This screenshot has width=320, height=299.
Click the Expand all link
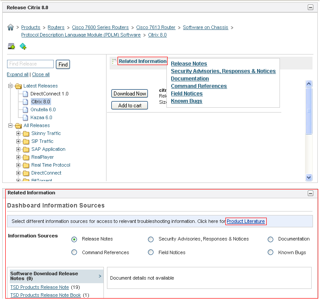click(18, 75)
